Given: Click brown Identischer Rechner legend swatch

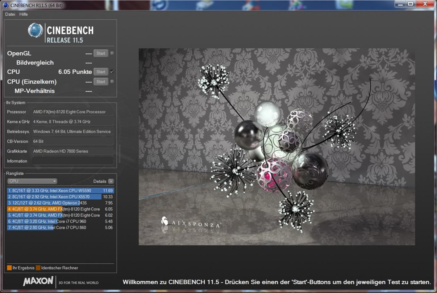Looking at the screenshot, I should [38, 268].
